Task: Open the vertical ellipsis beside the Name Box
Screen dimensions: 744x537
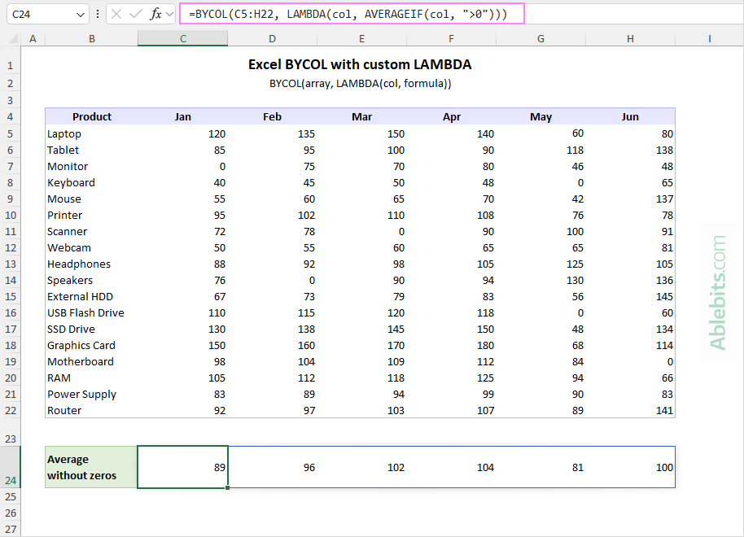Action: pos(98,14)
